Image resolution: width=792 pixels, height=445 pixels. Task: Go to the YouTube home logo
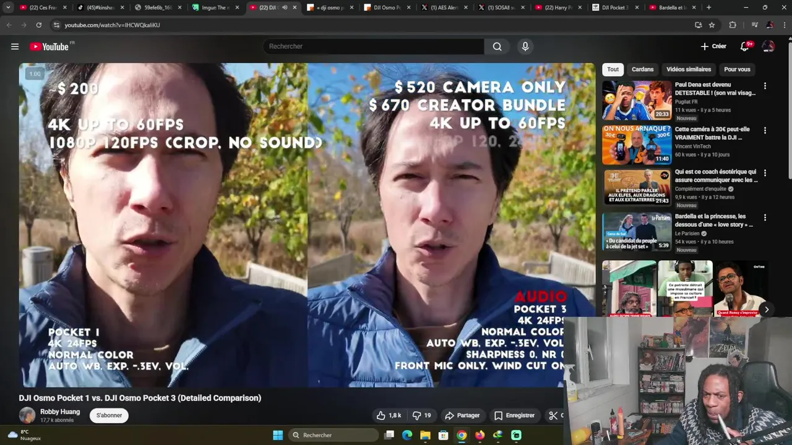49,46
